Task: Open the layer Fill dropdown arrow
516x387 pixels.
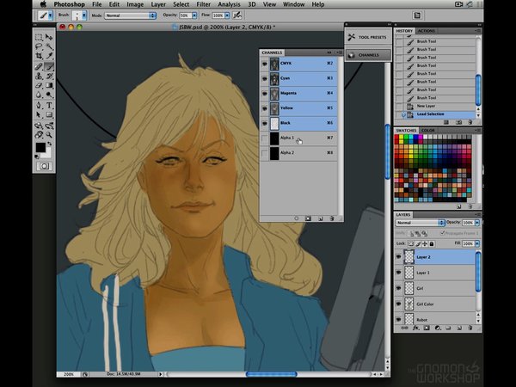Action: click(x=477, y=243)
